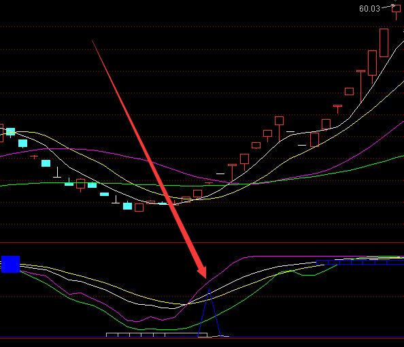Click the blue triangular spike signal in indicator
404x347 pixels.
209,312
